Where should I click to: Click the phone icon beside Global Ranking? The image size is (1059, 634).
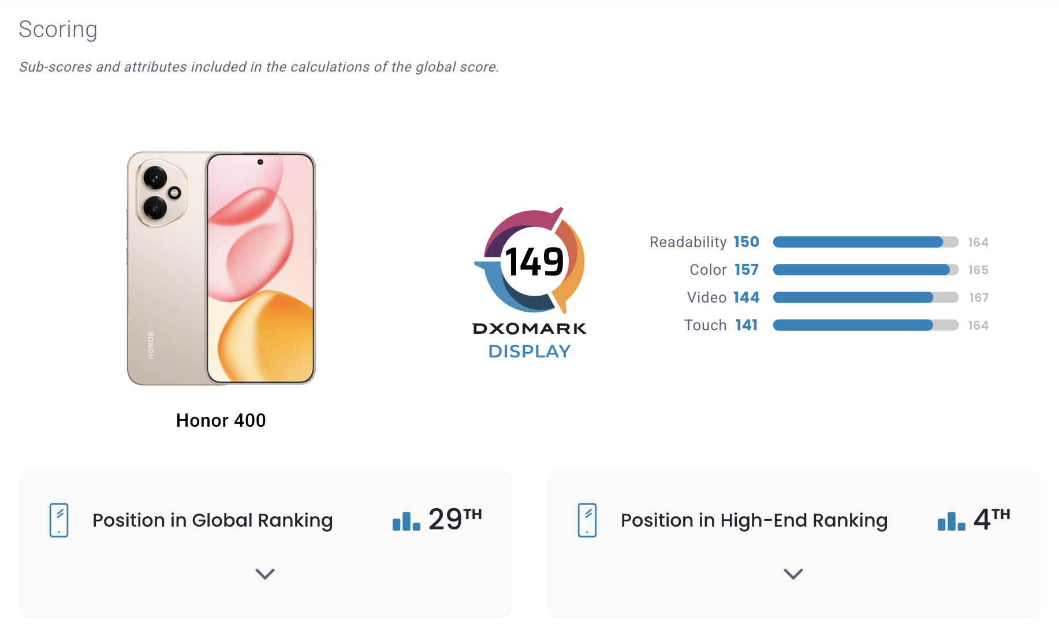click(x=59, y=520)
